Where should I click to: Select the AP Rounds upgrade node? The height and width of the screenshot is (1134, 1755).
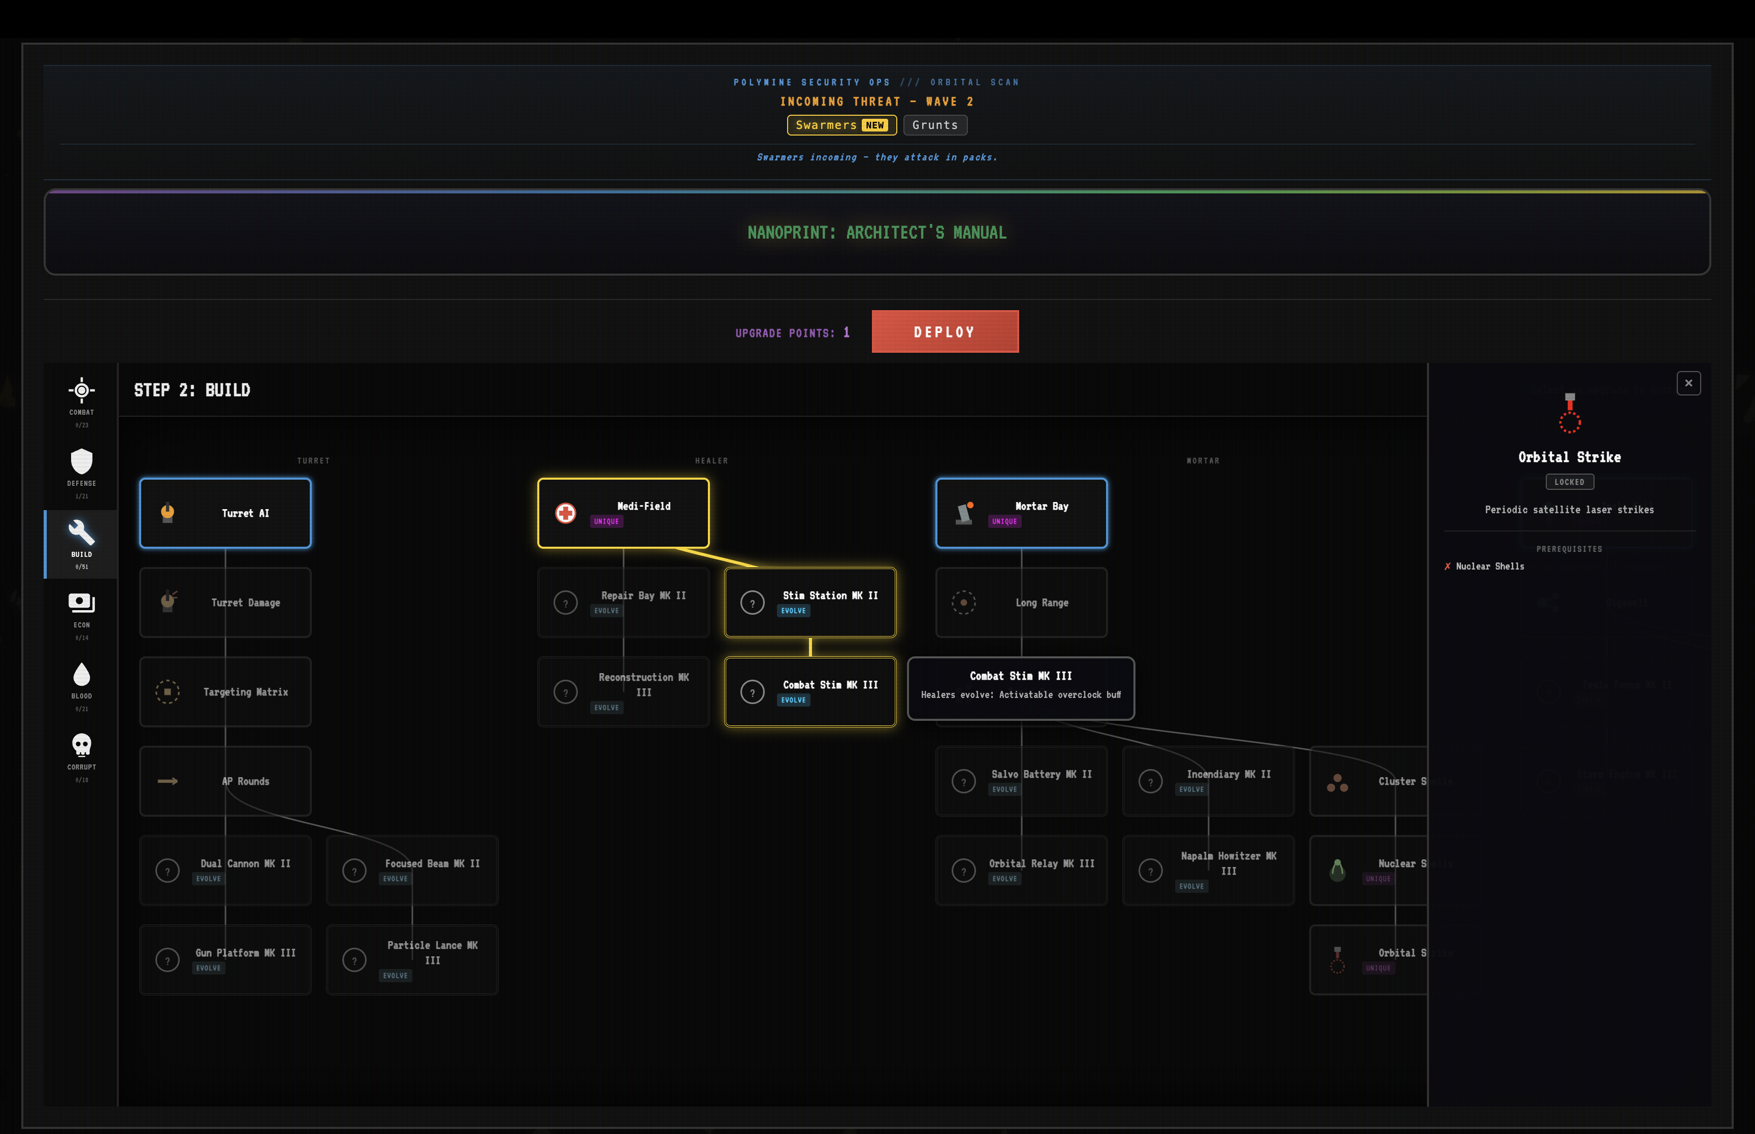[225, 781]
